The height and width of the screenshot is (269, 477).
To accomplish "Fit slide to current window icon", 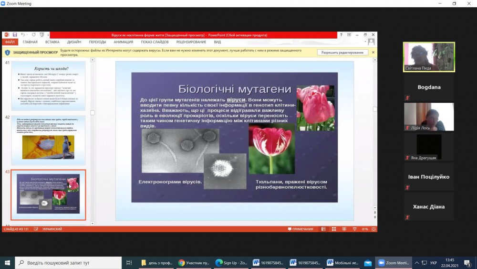I will coord(373,229).
